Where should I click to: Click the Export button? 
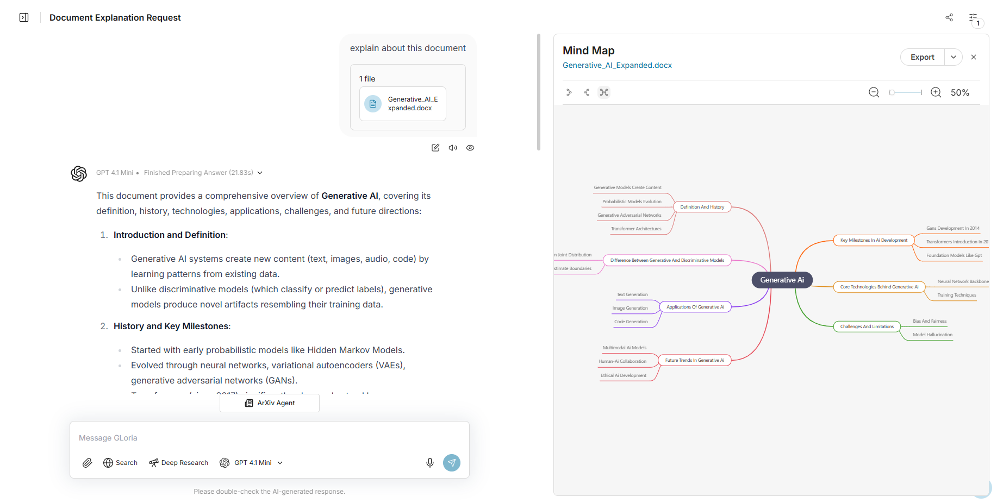pos(922,57)
